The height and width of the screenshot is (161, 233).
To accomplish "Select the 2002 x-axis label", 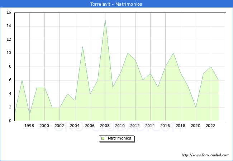I will pos(59,126).
